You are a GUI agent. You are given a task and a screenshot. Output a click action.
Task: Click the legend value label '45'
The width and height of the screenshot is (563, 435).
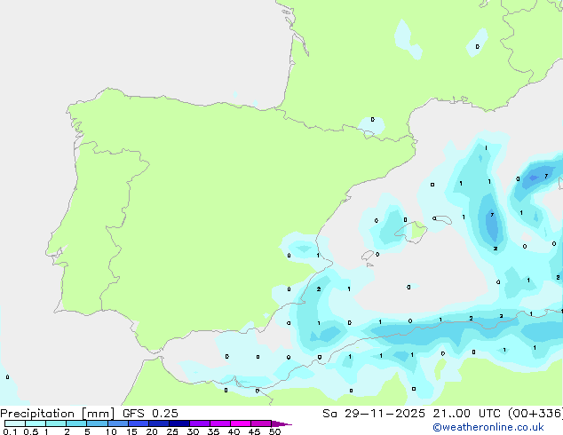pyautogui.click(x=254, y=431)
